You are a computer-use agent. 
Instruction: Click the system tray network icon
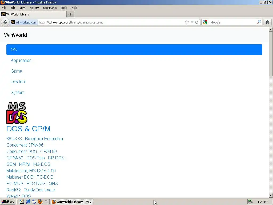[x=250, y=202]
